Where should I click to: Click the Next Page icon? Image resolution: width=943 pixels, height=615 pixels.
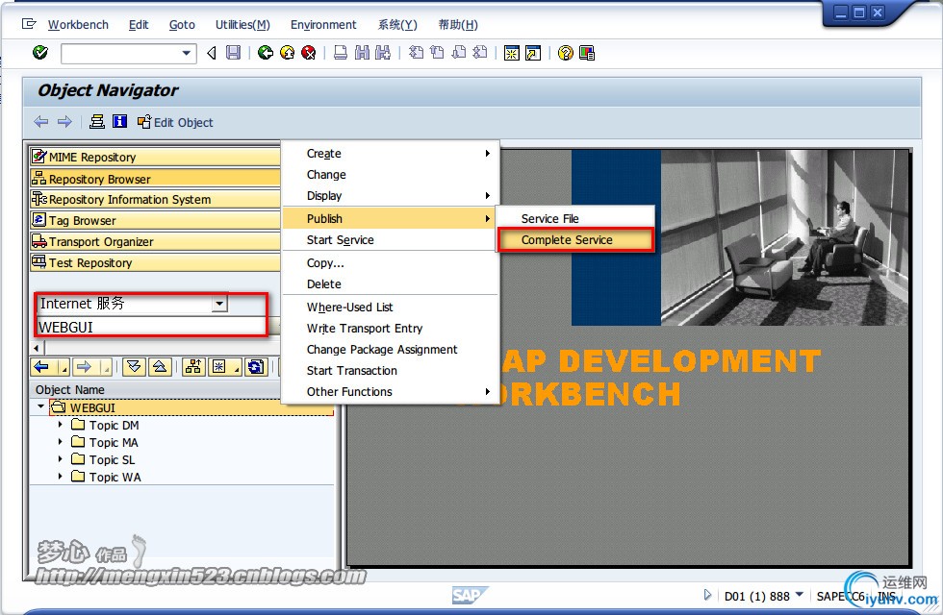[x=459, y=53]
